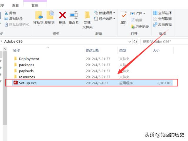
Task: Select the payloads folder name
Action: click(26, 71)
